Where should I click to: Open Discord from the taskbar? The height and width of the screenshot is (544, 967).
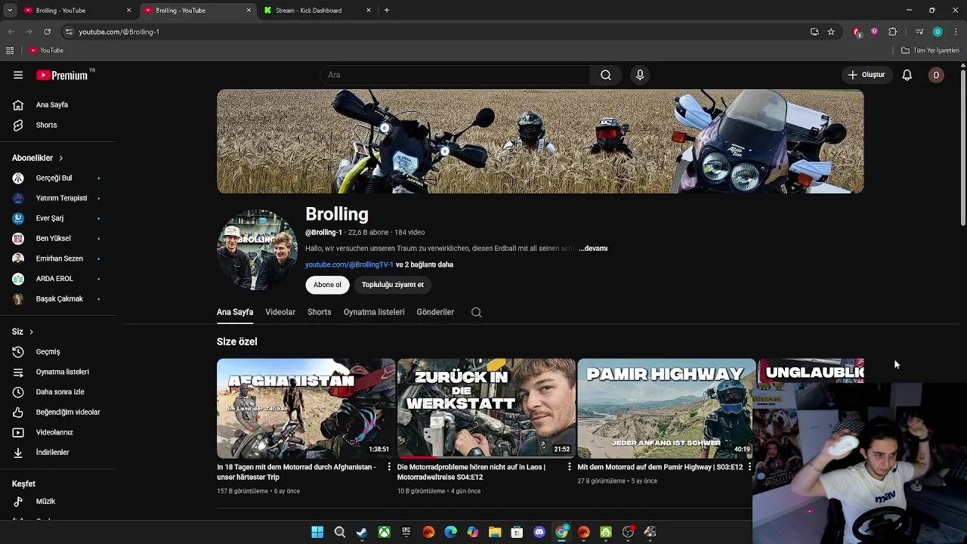click(539, 533)
